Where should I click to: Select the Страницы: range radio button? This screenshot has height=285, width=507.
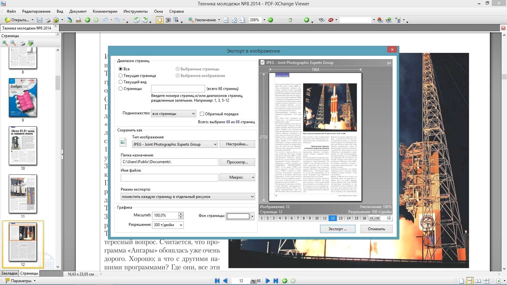coord(120,89)
